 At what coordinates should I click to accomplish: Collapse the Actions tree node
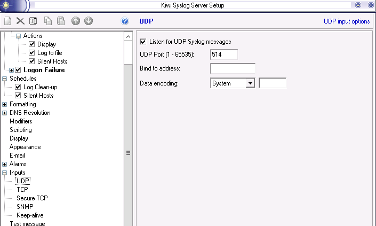[18, 36]
